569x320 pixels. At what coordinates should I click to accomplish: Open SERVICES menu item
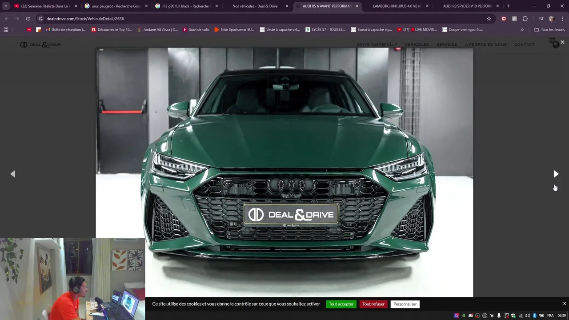pyautogui.click(x=447, y=44)
